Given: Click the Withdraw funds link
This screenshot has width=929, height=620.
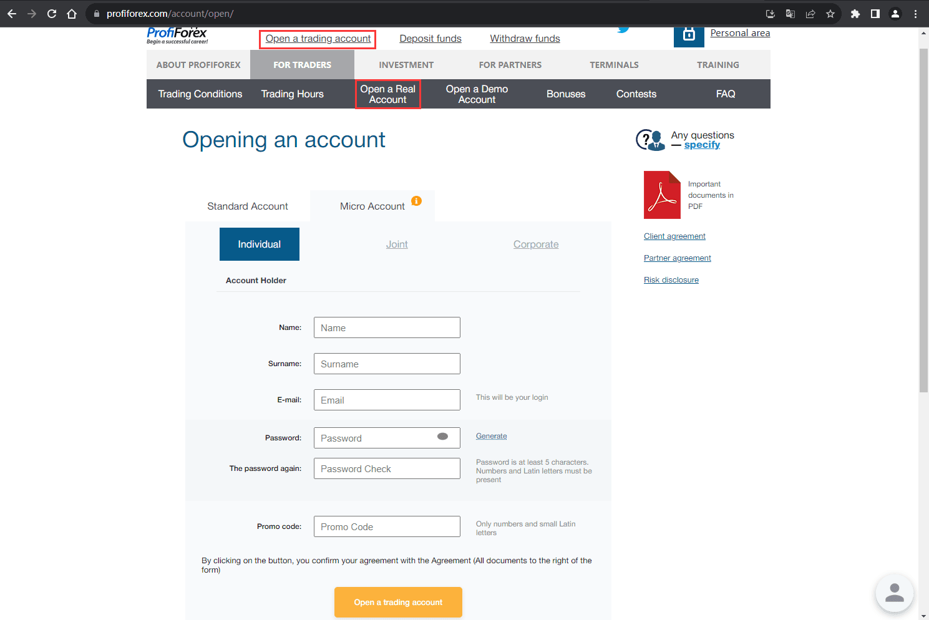Looking at the screenshot, I should pyautogui.click(x=525, y=39).
